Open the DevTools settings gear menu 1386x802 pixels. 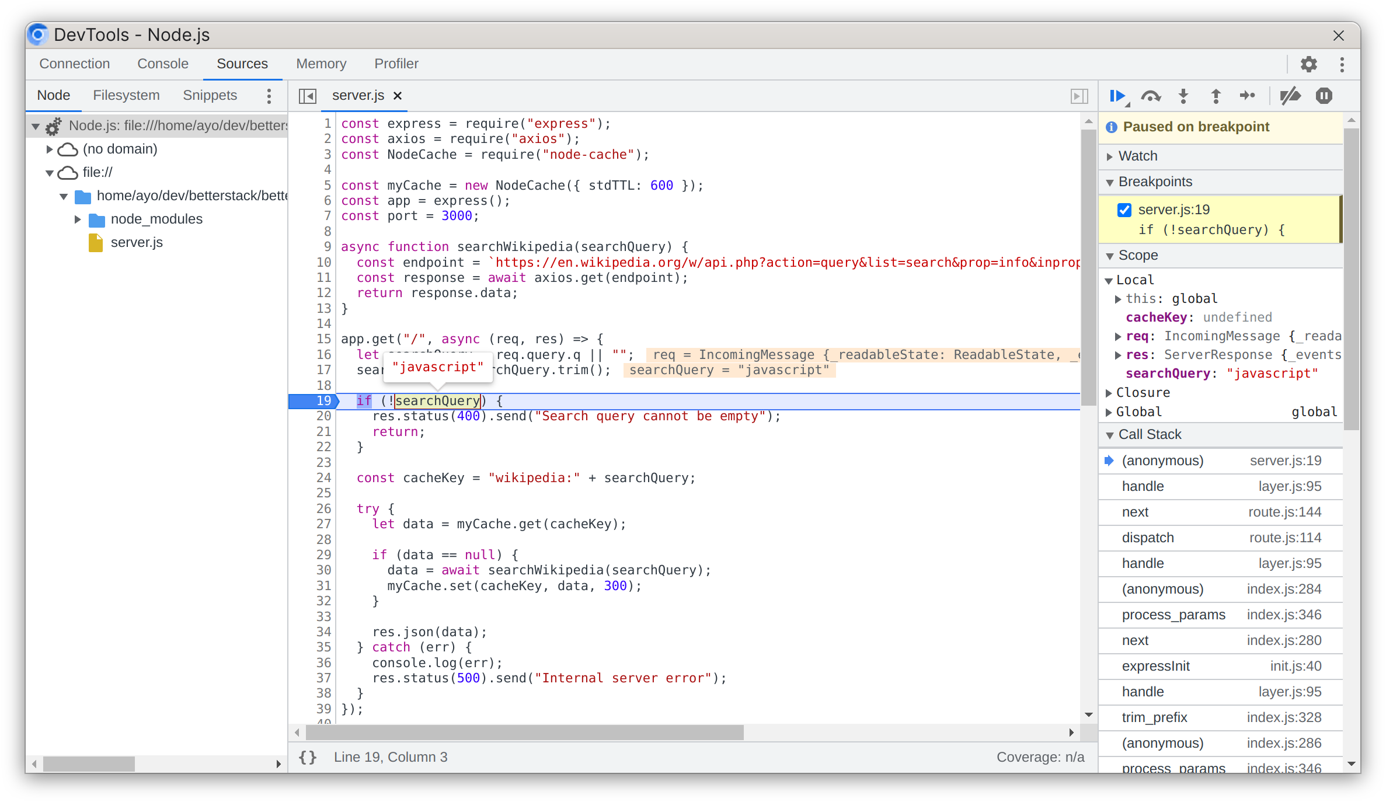(1308, 62)
